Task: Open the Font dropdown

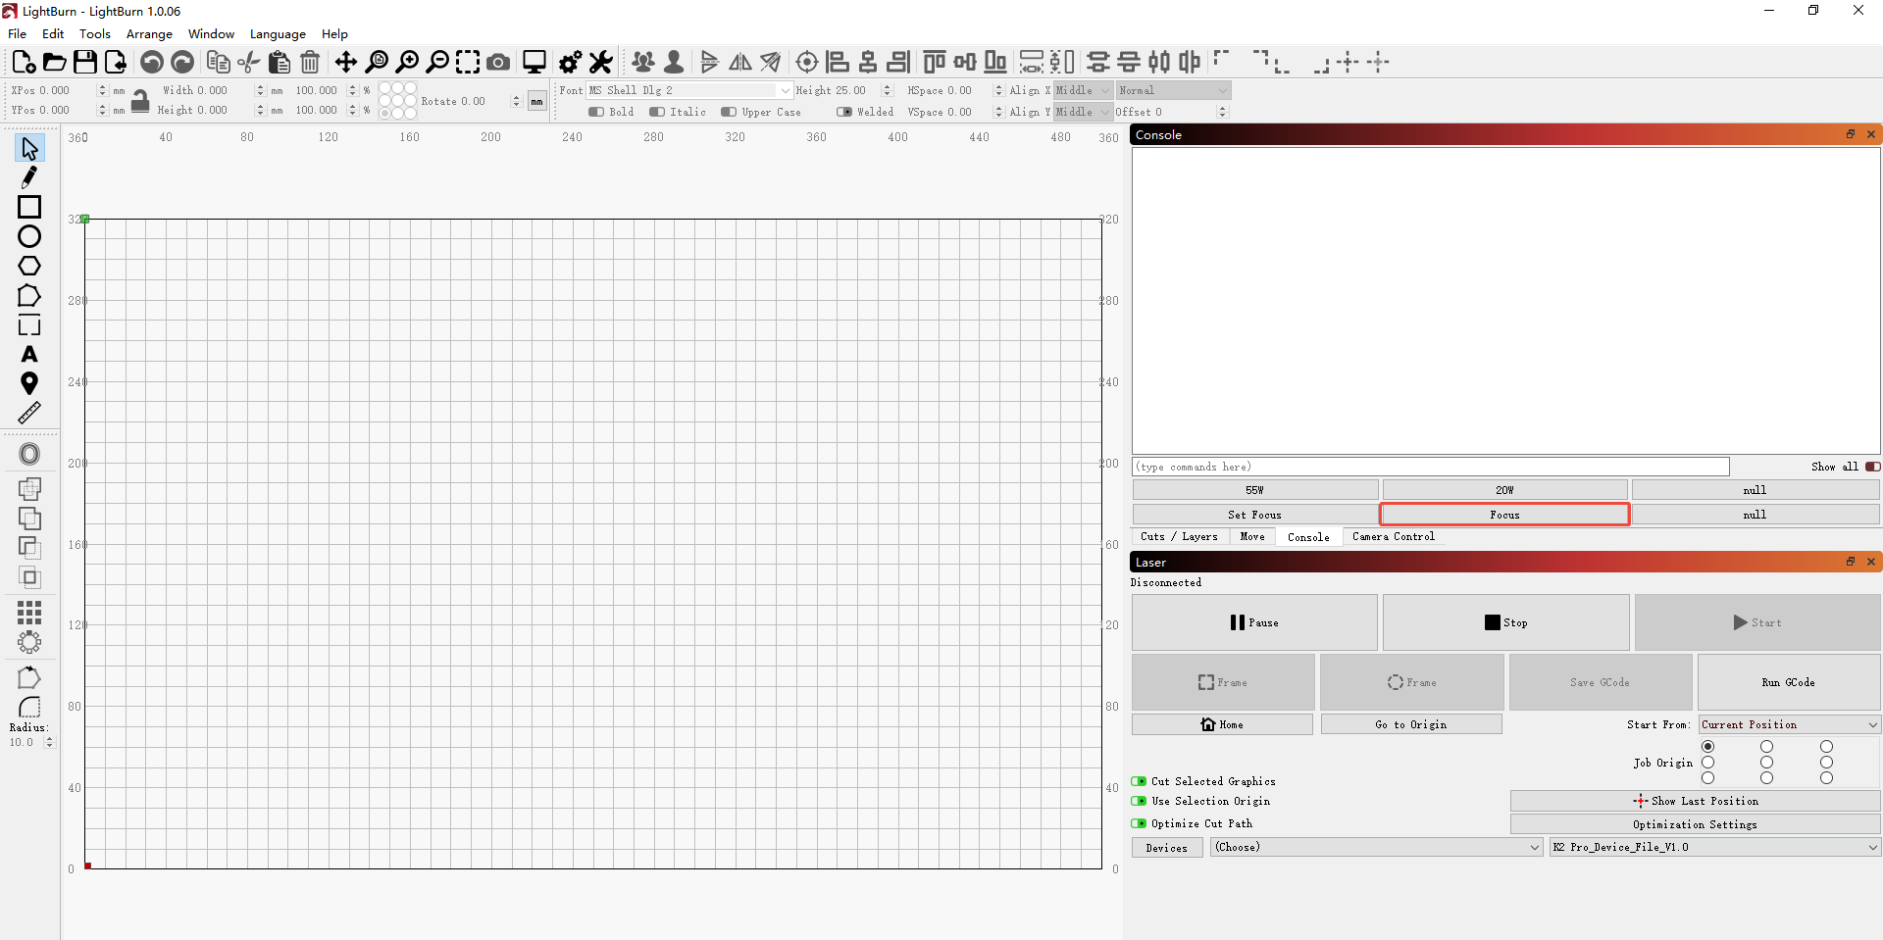Action: tap(689, 90)
